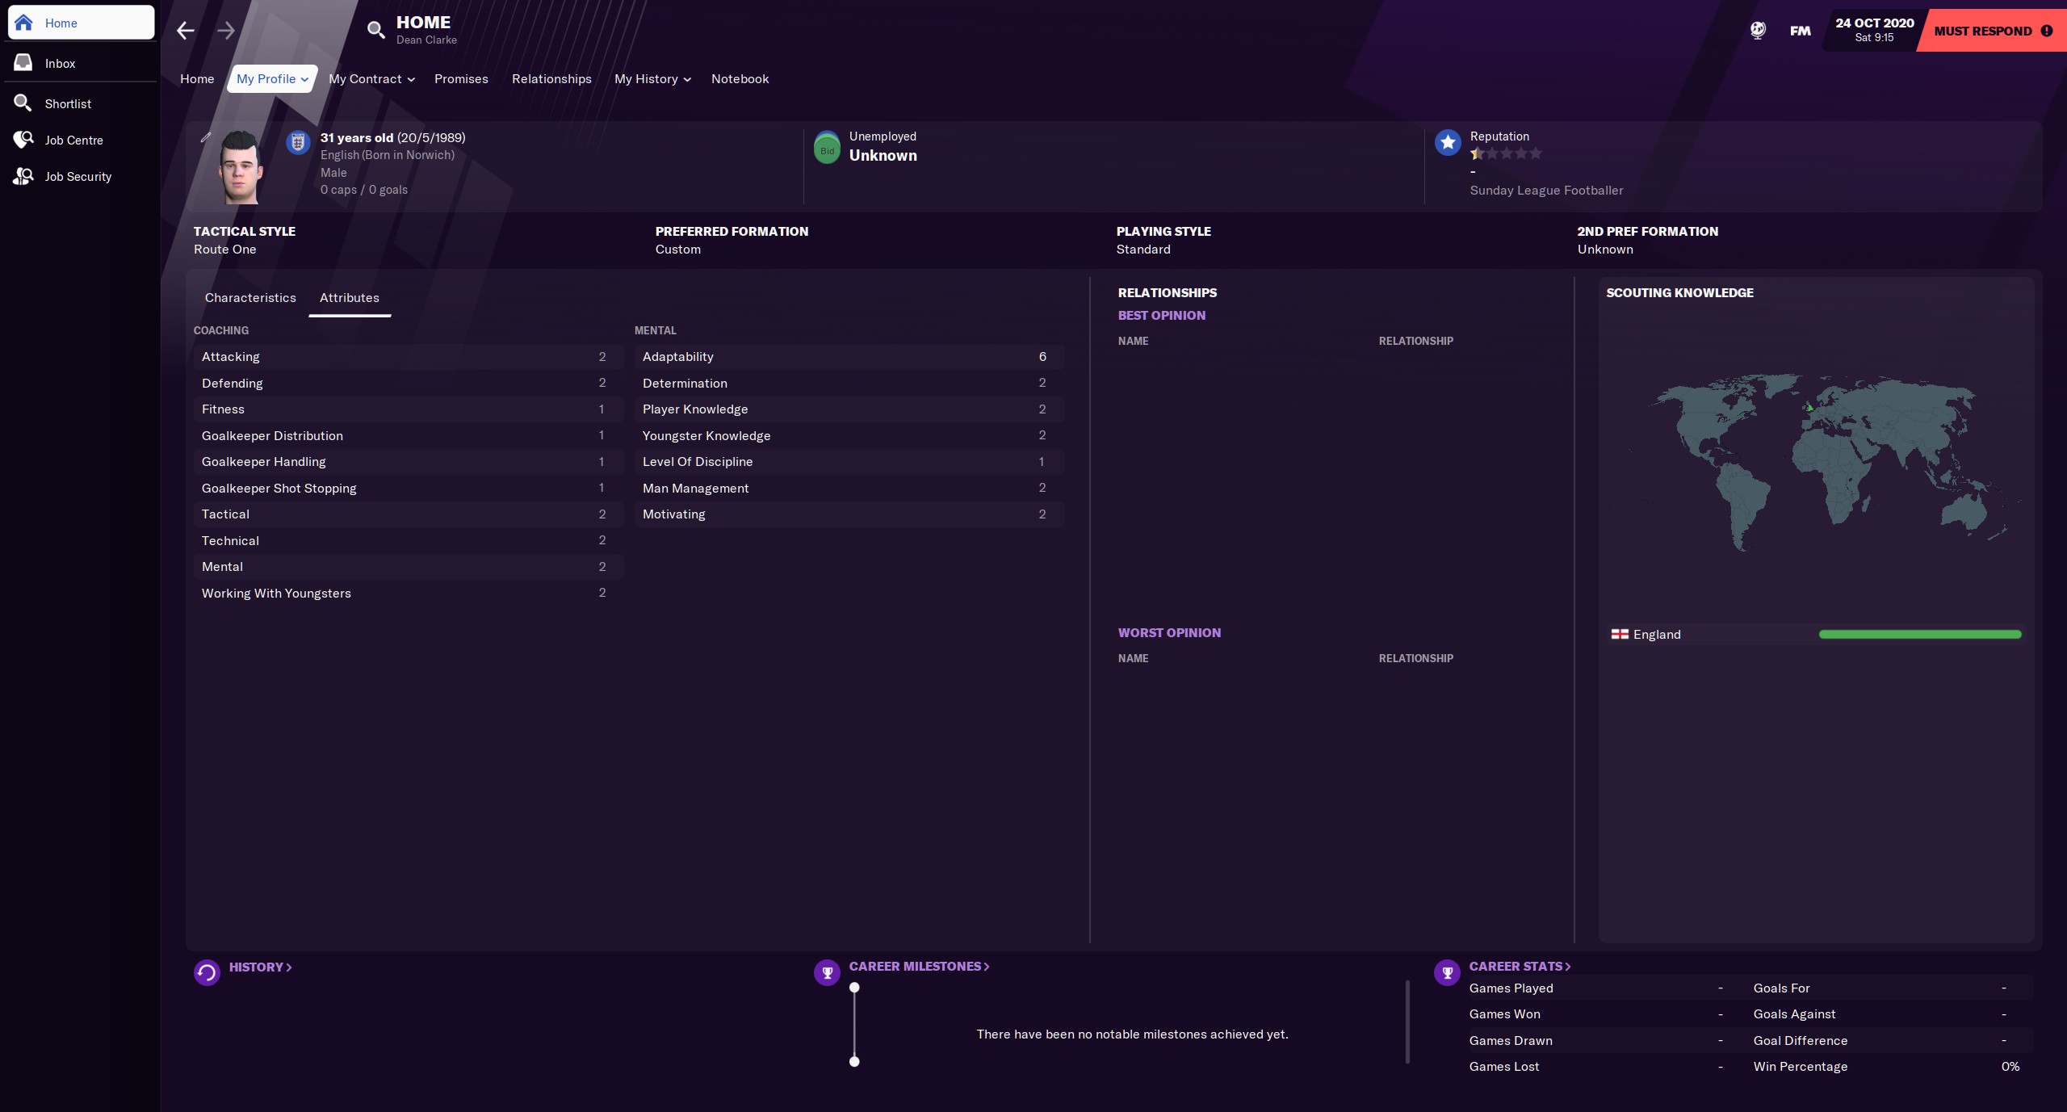Open the search magnifier icon
The image size is (2067, 1112).
point(375,31)
